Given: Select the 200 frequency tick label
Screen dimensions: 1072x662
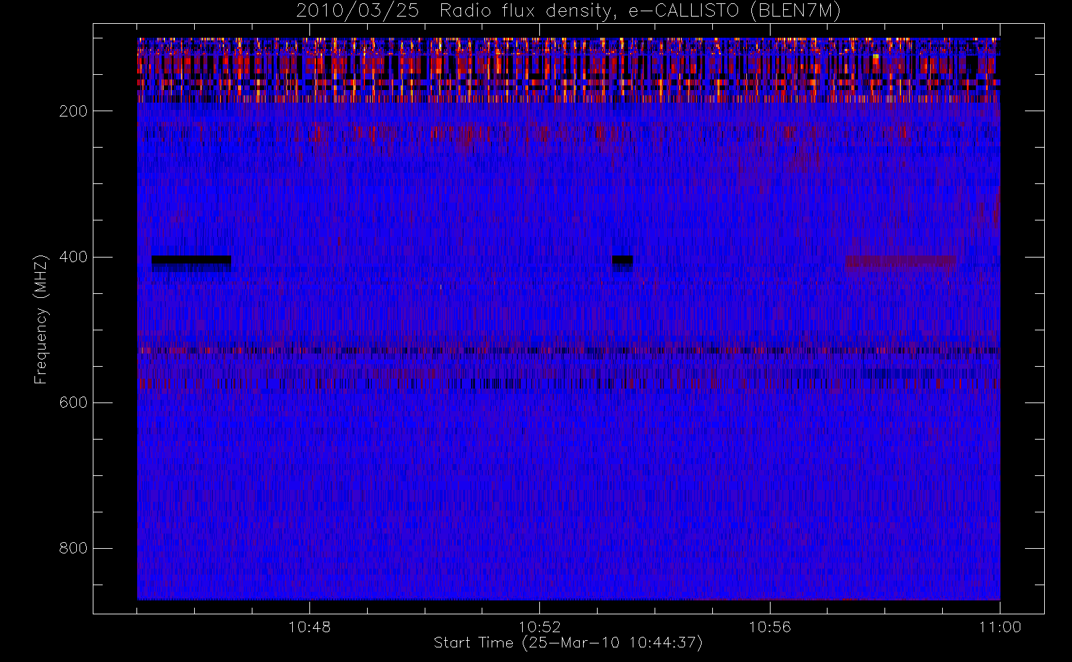Looking at the screenshot, I should pyautogui.click(x=74, y=111).
